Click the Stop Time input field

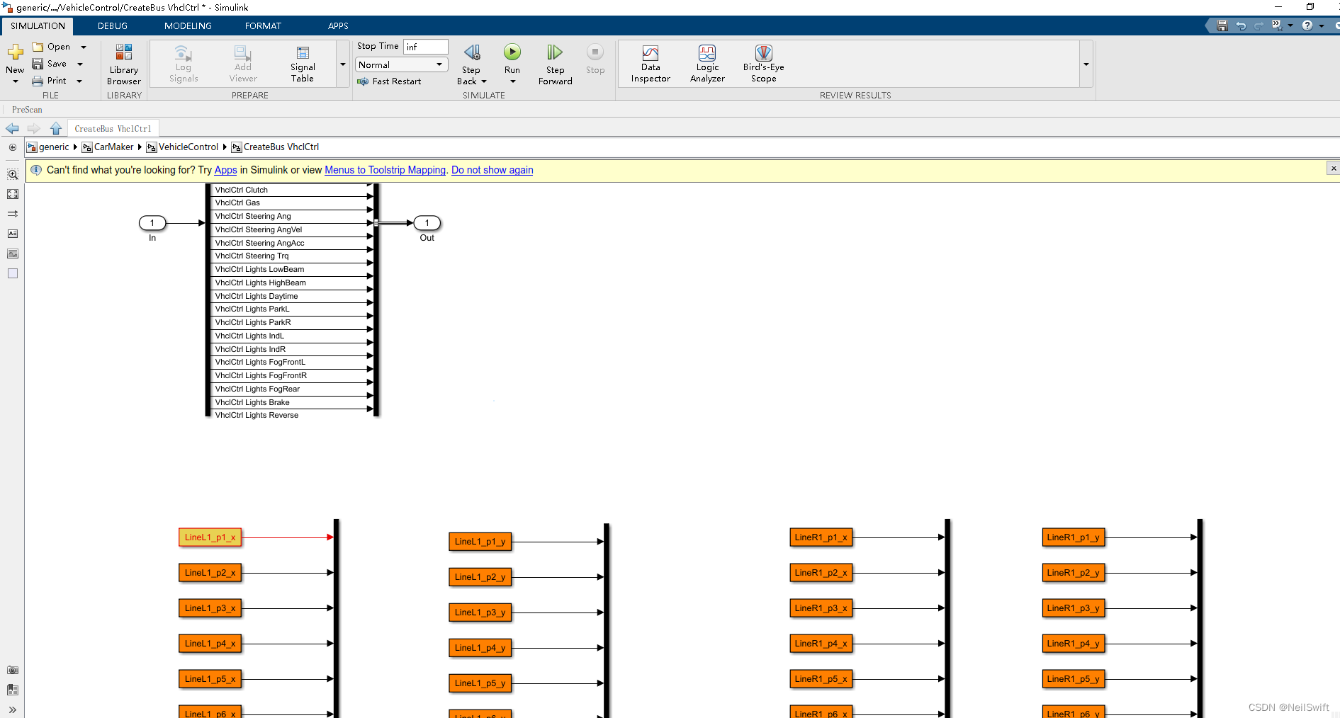point(426,47)
